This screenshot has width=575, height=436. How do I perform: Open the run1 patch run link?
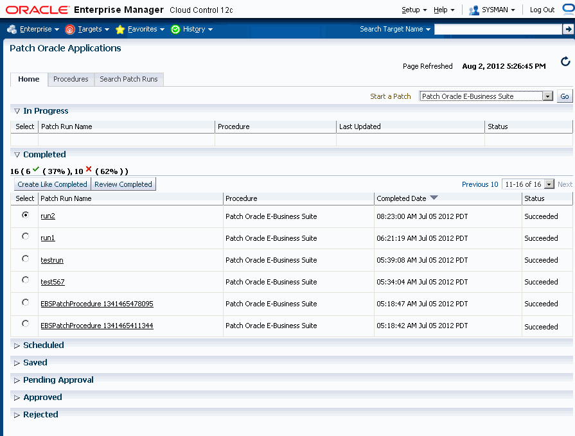click(x=48, y=238)
